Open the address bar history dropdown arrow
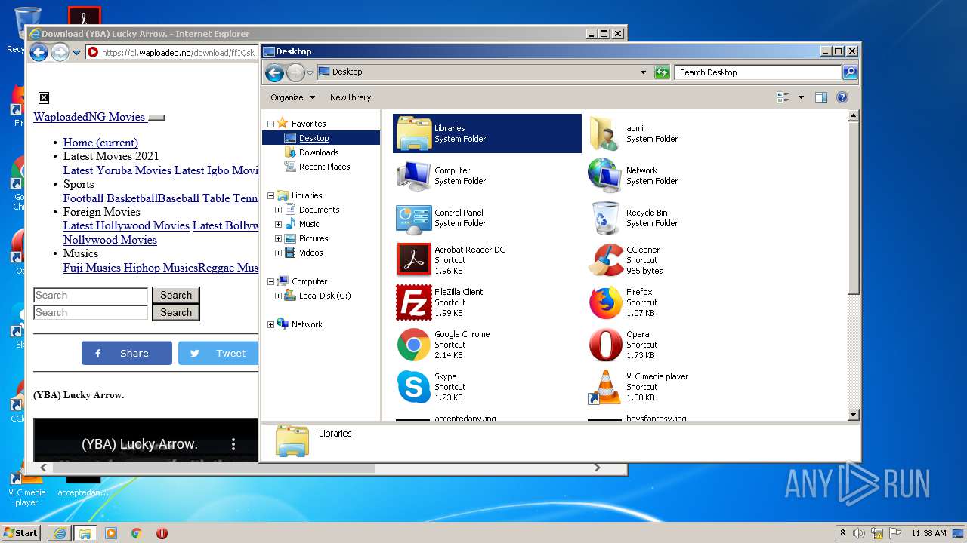Viewport: 967px width, 543px height. tap(643, 72)
